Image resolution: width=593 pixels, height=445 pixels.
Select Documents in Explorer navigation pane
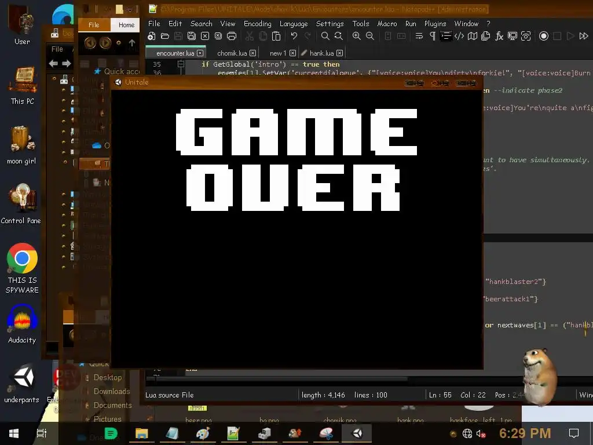(x=112, y=405)
